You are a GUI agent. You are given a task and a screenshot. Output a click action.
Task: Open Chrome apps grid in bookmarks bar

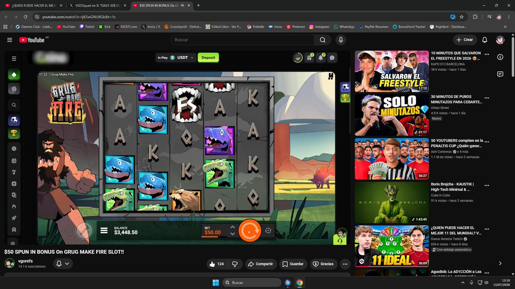5,27
